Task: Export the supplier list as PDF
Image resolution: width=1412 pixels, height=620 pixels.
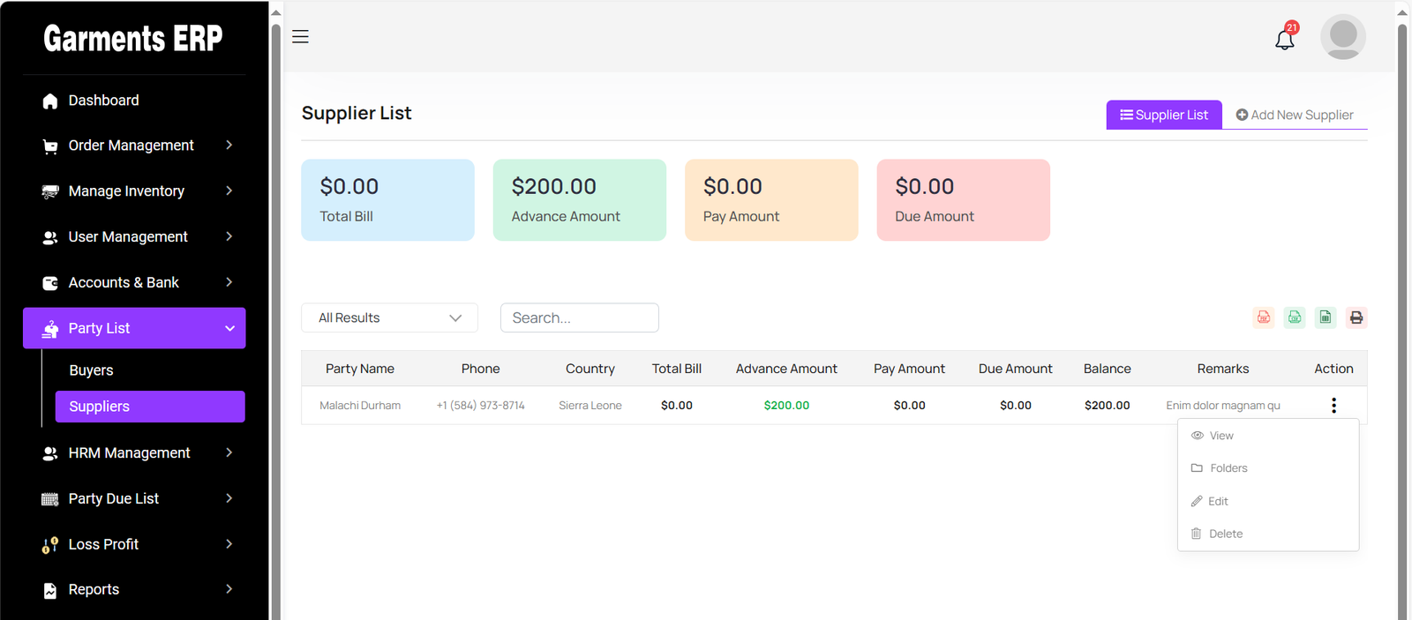Action: tap(1264, 317)
